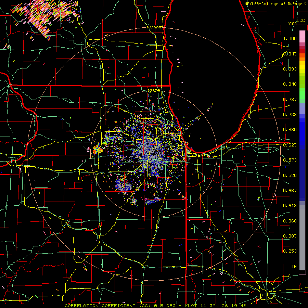
Task: Select the 0.413 scale value
Action: (290, 206)
